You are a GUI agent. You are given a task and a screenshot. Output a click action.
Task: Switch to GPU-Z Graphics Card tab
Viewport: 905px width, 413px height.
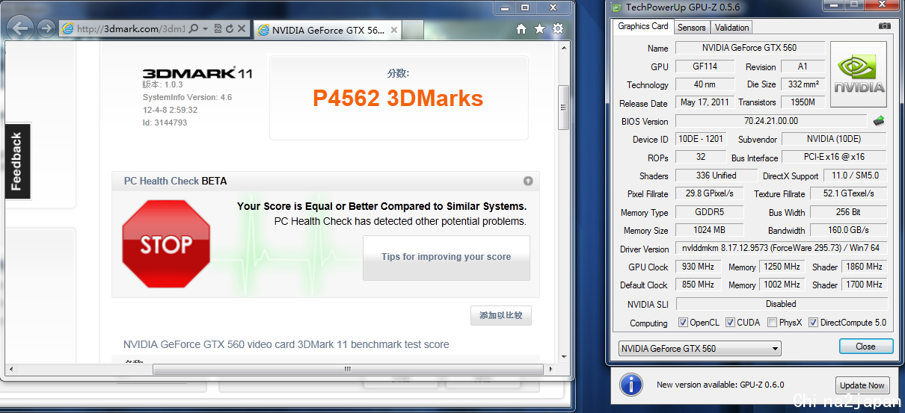643,26
